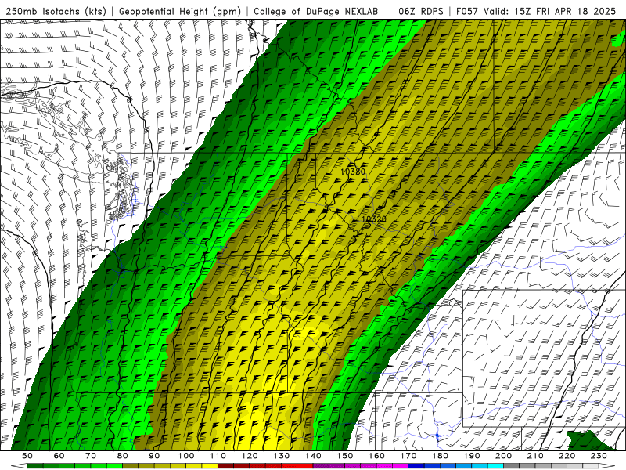626x470 pixels.
Task: Click the 90 knot colorbar label
Action: click(x=154, y=456)
